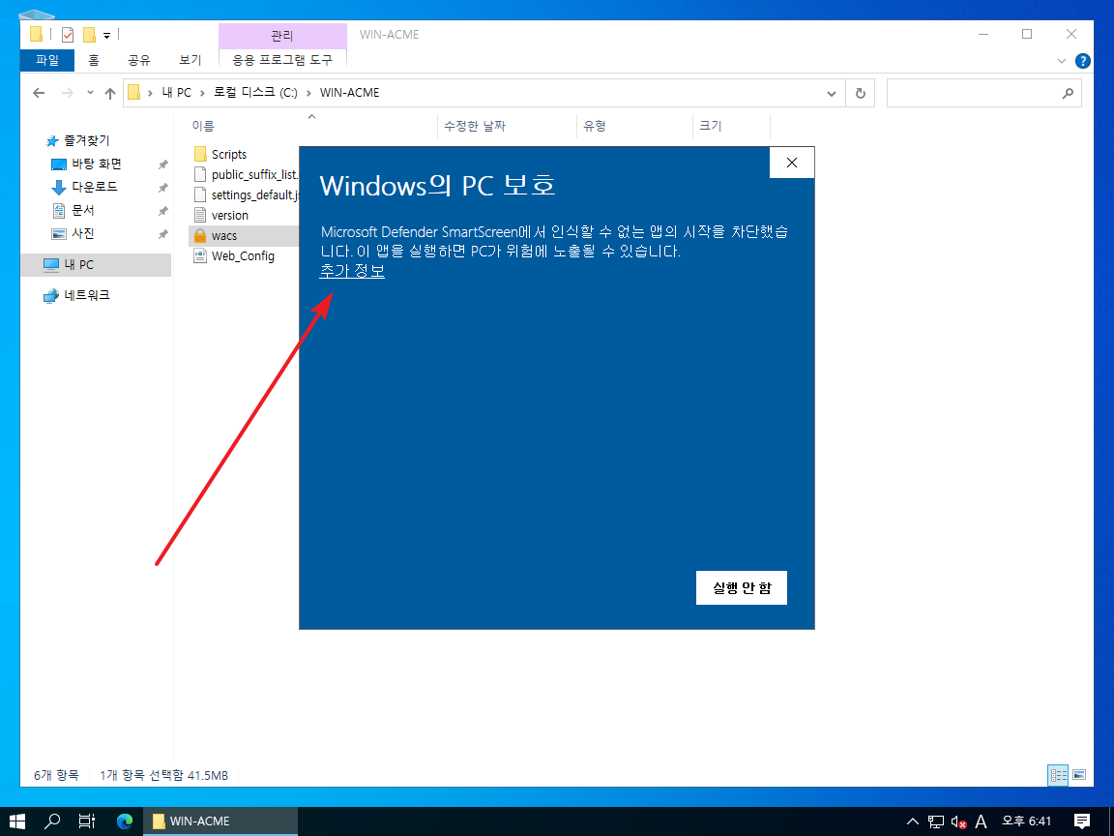
Task: Click the 추가 정보 link in SmartScreen dialog
Action: point(352,271)
